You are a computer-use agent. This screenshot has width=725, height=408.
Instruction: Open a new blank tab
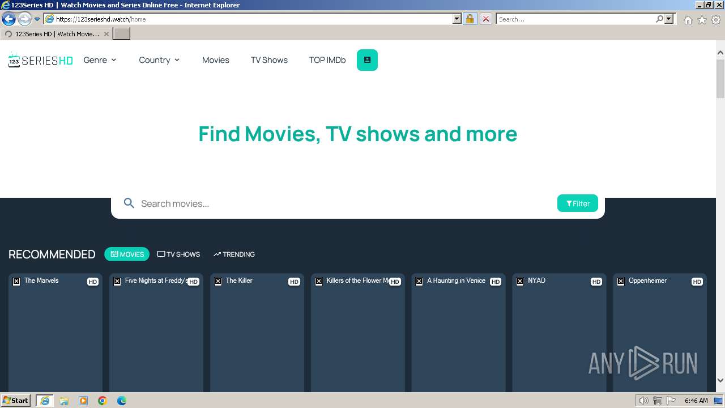122,34
